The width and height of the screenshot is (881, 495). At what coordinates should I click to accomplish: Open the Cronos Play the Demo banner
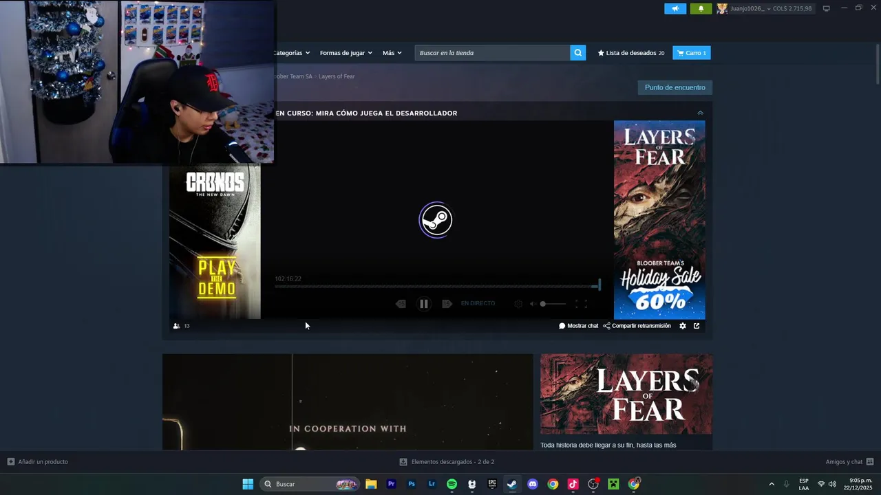click(x=215, y=241)
